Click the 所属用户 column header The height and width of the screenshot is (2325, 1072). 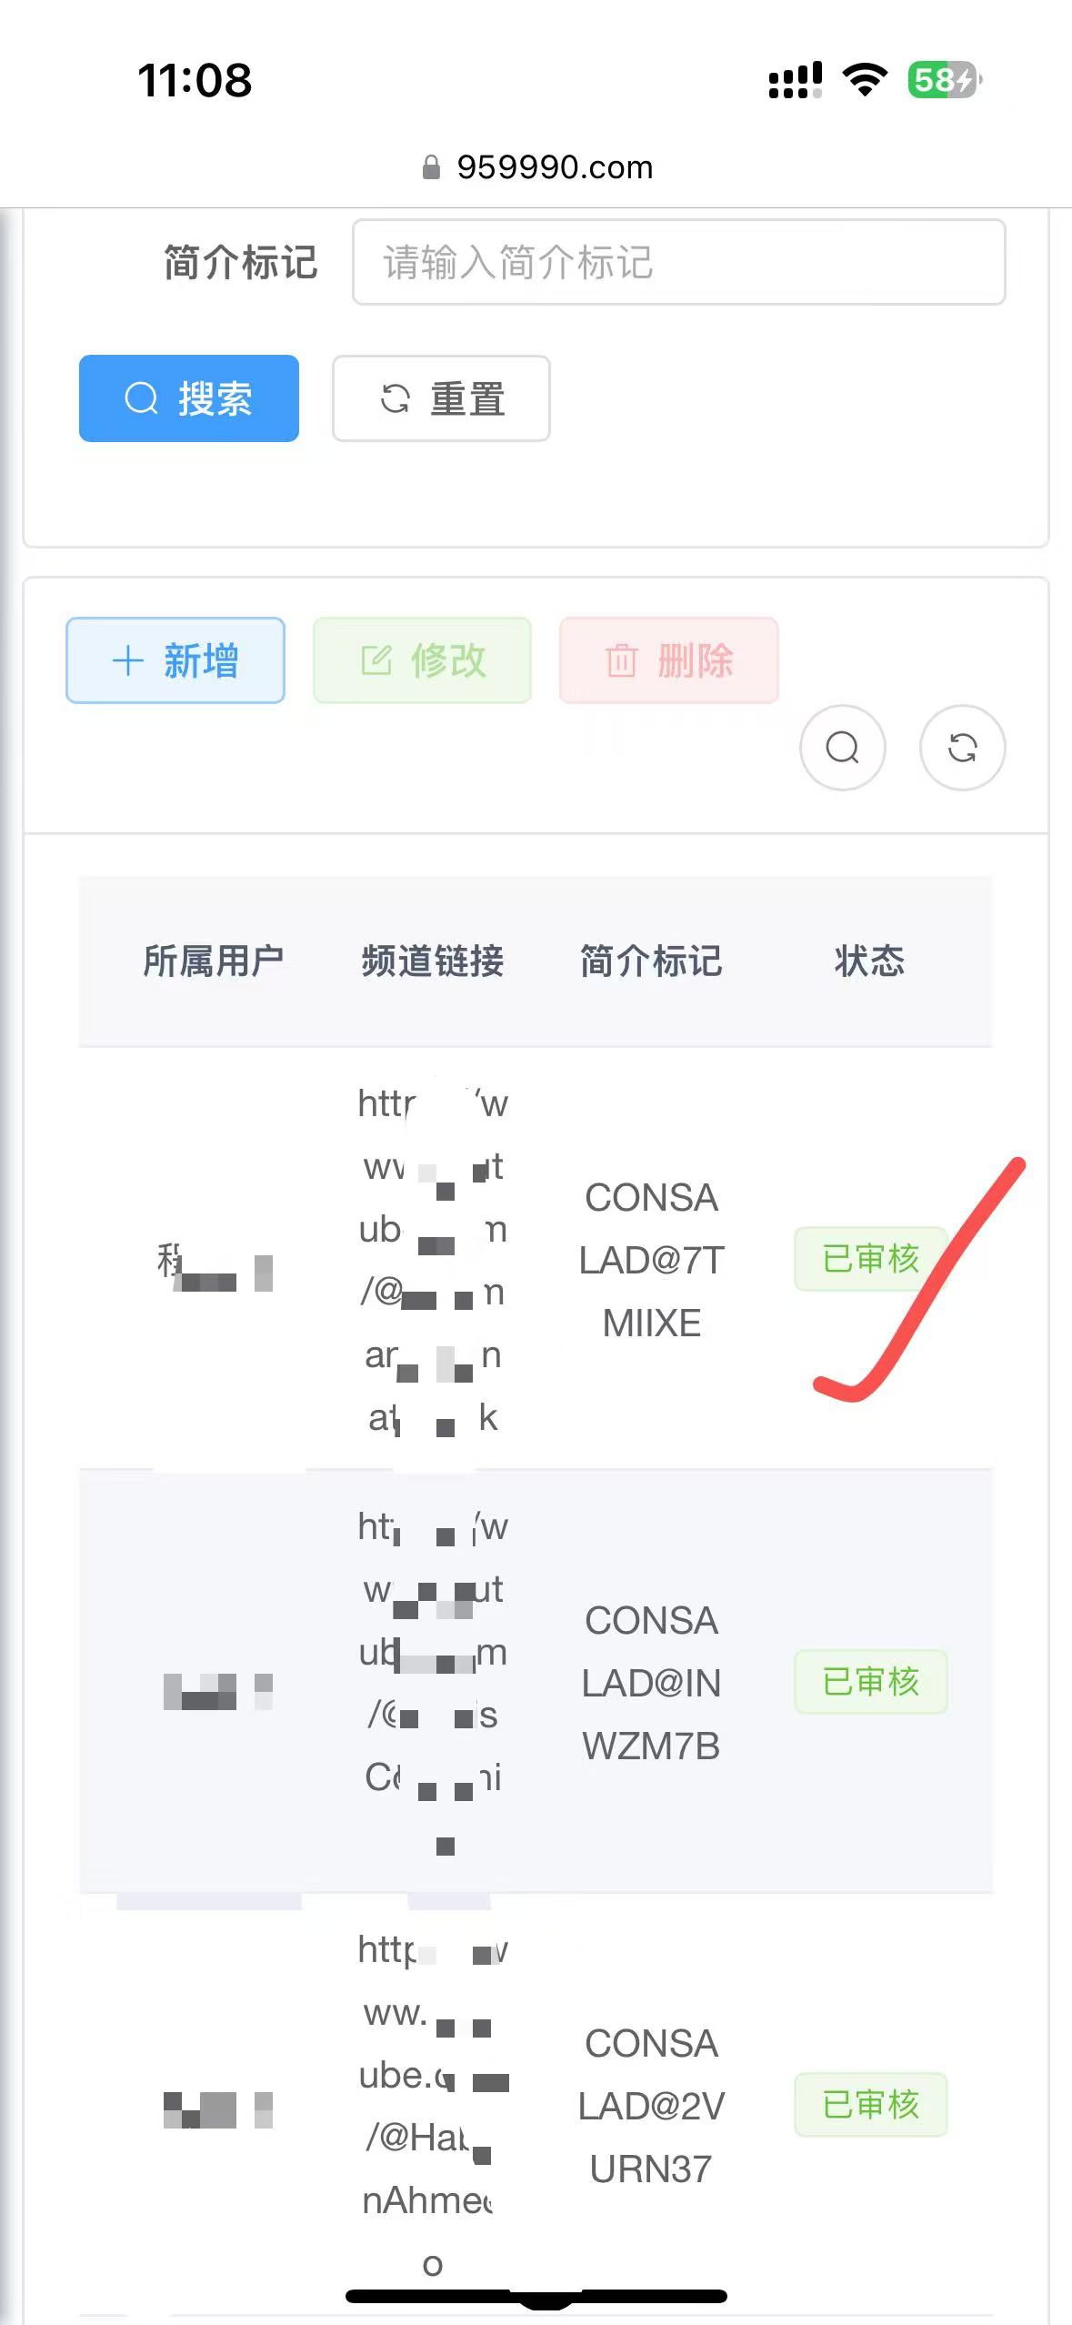pyautogui.click(x=214, y=961)
